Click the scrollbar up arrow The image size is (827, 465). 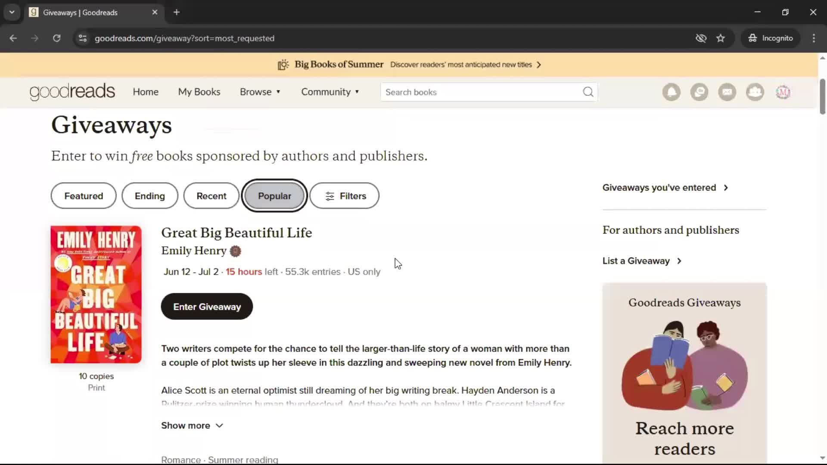(822, 58)
